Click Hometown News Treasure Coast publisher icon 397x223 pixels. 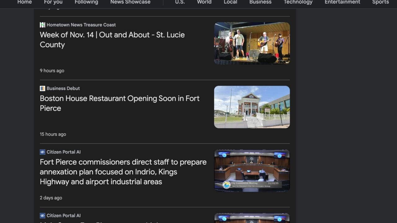(42, 25)
